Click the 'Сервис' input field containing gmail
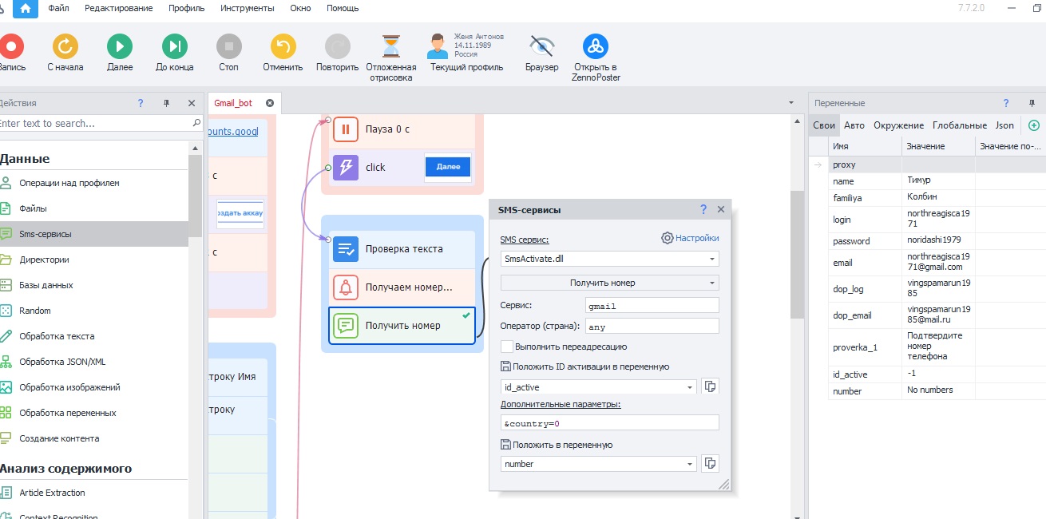The image size is (1046, 519). [652, 305]
